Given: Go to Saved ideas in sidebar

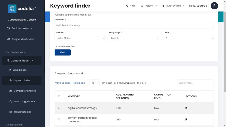Looking at the screenshot, I should (20, 70).
